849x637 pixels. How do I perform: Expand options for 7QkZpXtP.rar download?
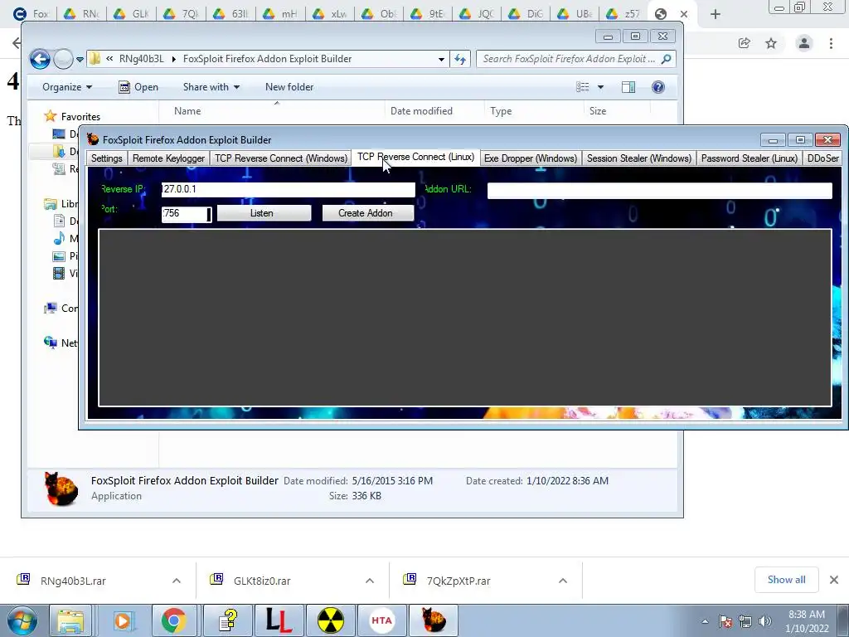coord(563,581)
